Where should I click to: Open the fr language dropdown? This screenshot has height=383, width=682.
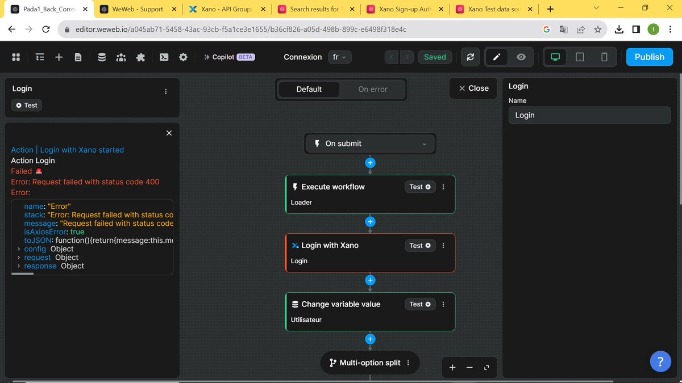point(340,57)
